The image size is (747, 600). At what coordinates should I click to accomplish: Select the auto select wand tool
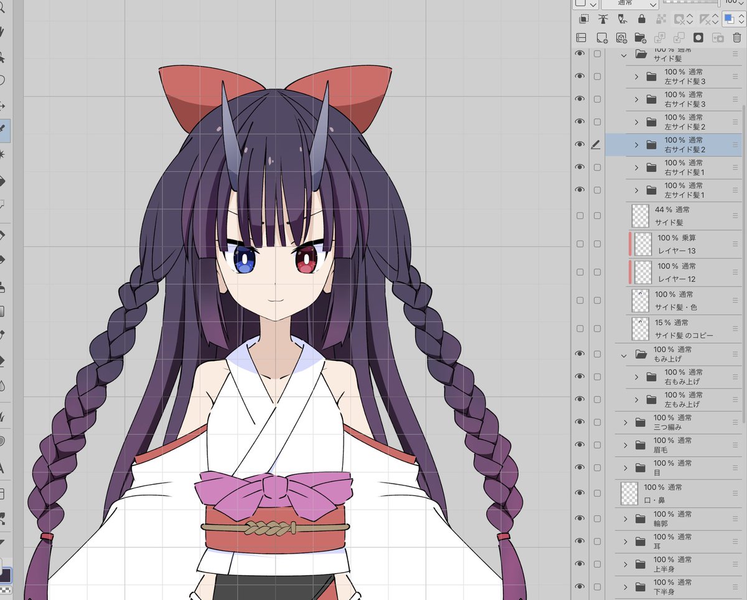[2, 154]
